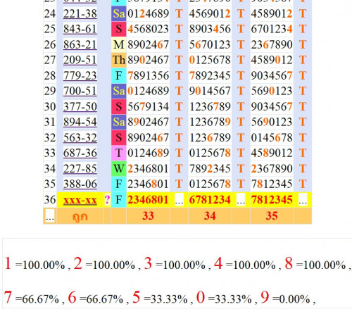Select the Sa day cell in row 24
352x314 pixels.
pyautogui.click(x=119, y=13)
